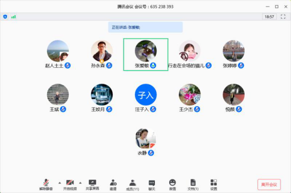Click muted mic icon next to 张婷婷
The image size is (291, 193).
(241, 65)
